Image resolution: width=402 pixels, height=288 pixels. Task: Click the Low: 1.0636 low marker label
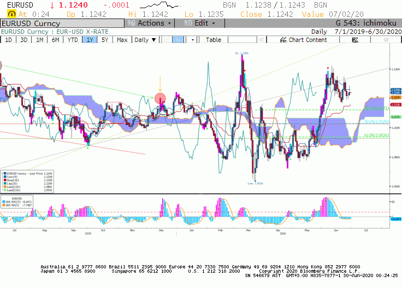[x=256, y=183]
